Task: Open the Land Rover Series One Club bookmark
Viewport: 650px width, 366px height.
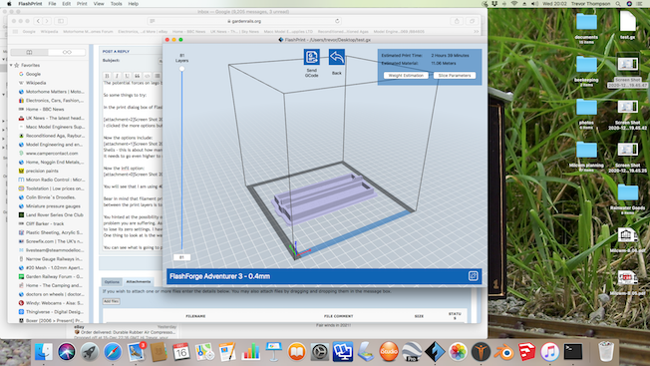Action: [x=54, y=214]
